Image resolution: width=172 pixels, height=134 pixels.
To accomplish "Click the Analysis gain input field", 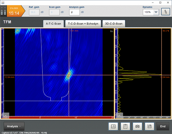I will (74, 12).
